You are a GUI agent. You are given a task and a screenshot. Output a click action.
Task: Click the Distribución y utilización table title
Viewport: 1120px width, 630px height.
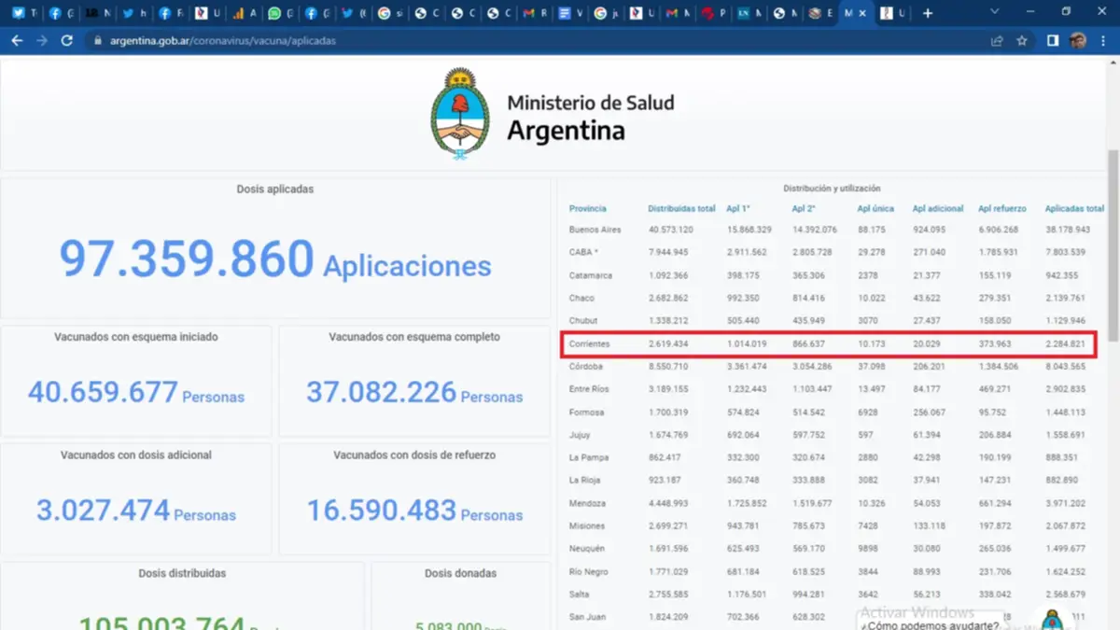pyautogui.click(x=832, y=189)
